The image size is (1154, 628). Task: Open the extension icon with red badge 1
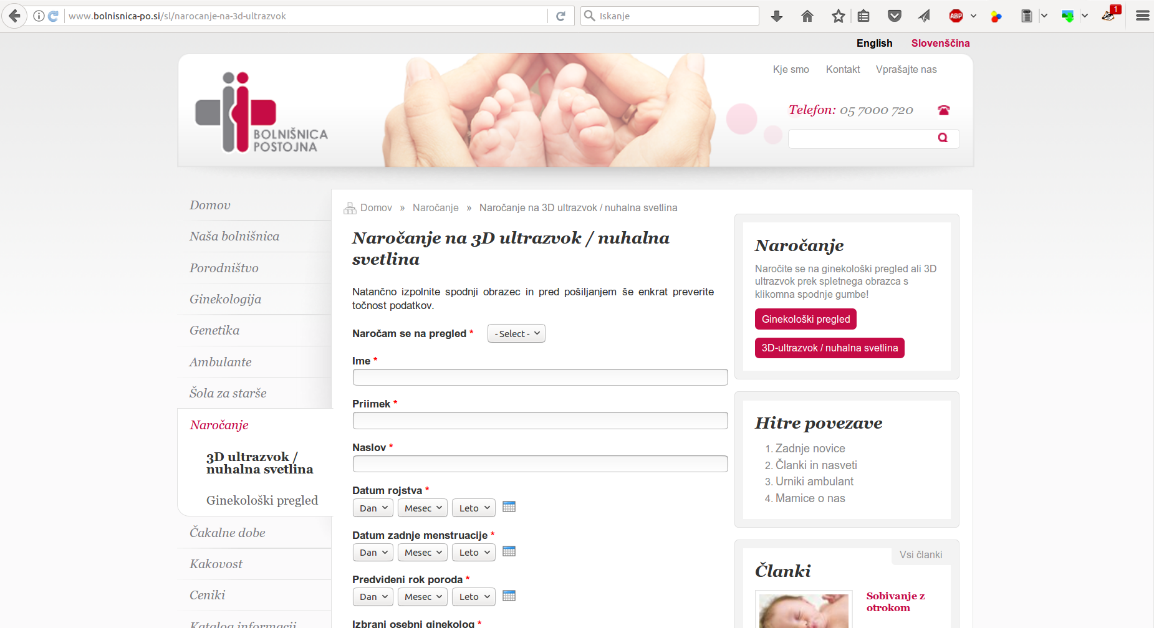coord(1110,14)
